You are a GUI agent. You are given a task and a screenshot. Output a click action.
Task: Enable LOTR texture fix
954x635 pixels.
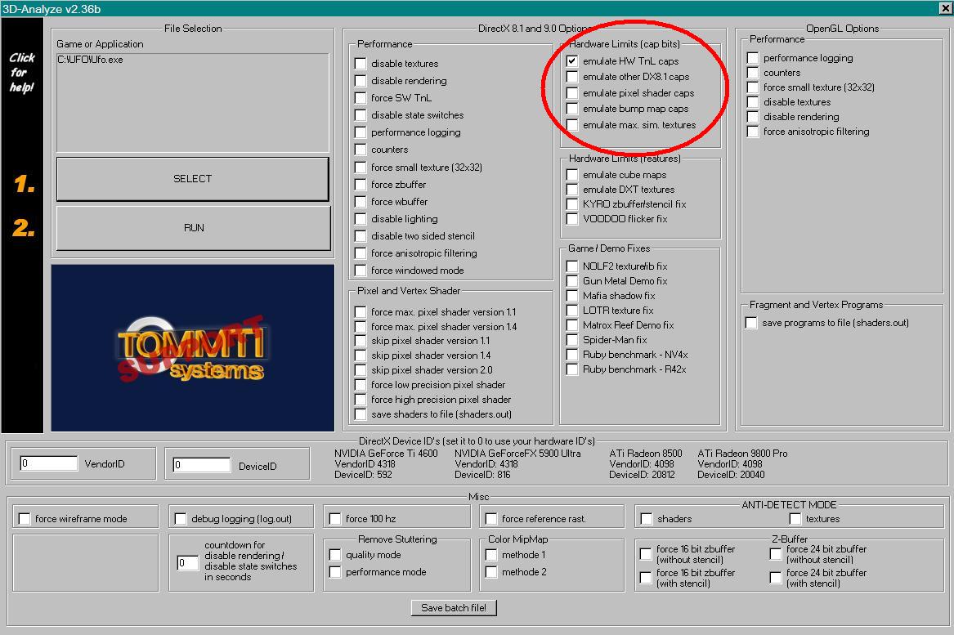(572, 311)
